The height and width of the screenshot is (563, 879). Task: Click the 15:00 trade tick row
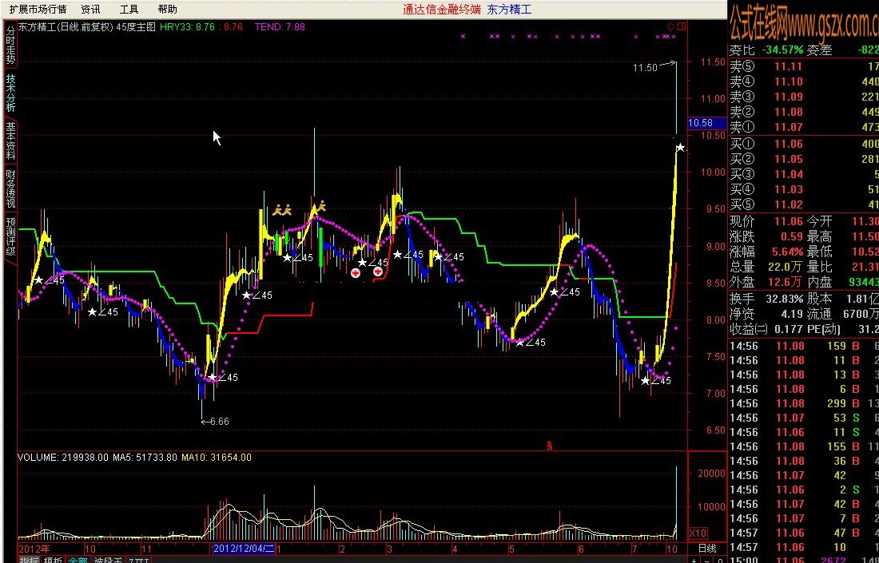(x=804, y=560)
